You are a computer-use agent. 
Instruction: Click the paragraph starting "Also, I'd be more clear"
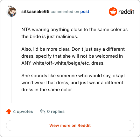click(73, 56)
